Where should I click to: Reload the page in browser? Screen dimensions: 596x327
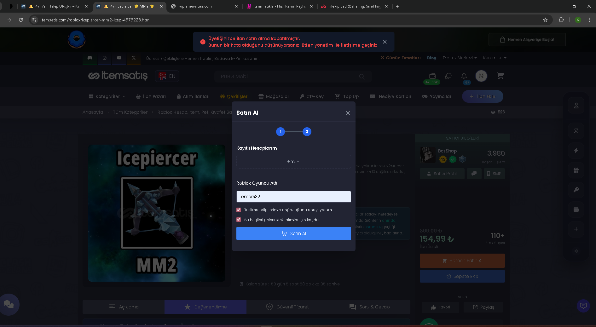(x=21, y=20)
